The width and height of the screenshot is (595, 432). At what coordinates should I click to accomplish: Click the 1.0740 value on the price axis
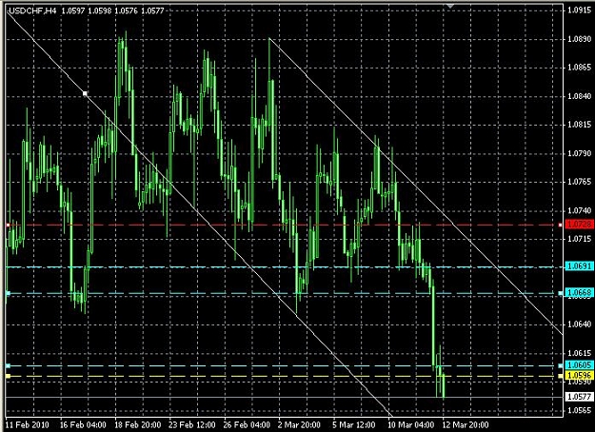(x=579, y=210)
